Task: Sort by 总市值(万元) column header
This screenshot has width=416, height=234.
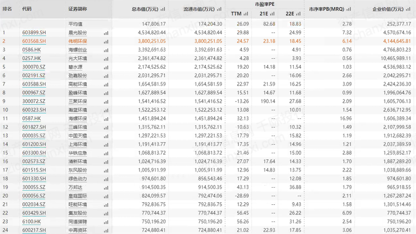Action: (x=145, y=9)
